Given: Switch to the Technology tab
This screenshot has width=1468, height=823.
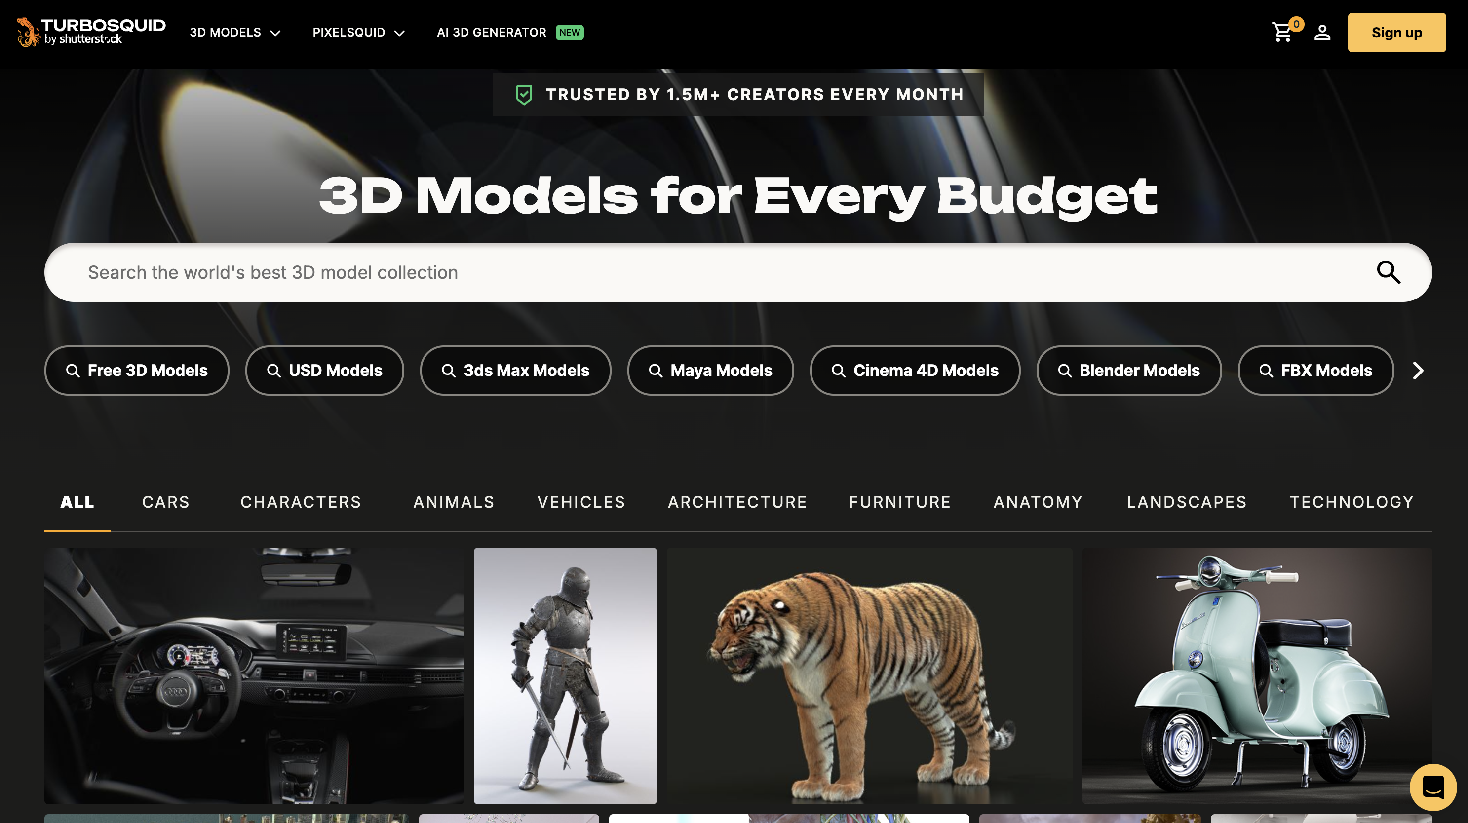Looking at the screenshot, I should [1351, 502].
